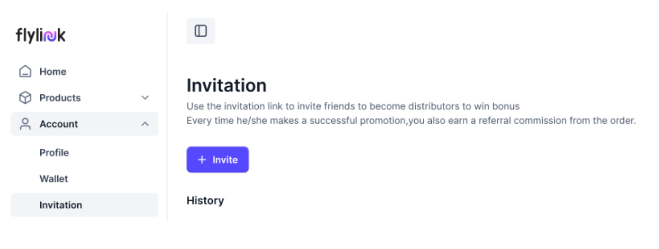Click the invitation link description text
This screenshot has height=249, width=659.
click(x=353, y=106)
